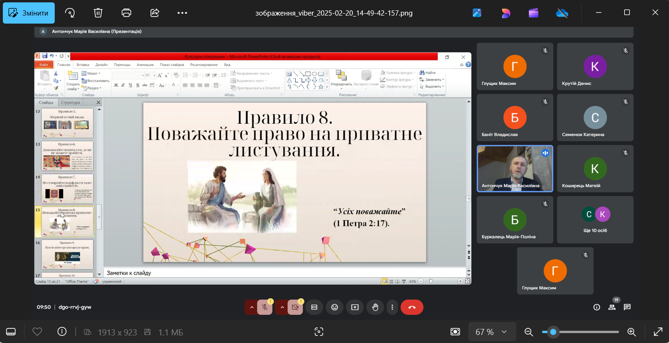The width and height of the screenshot is (669, 343).
Task: Click the Найти find button
Action: pos(427,73)
